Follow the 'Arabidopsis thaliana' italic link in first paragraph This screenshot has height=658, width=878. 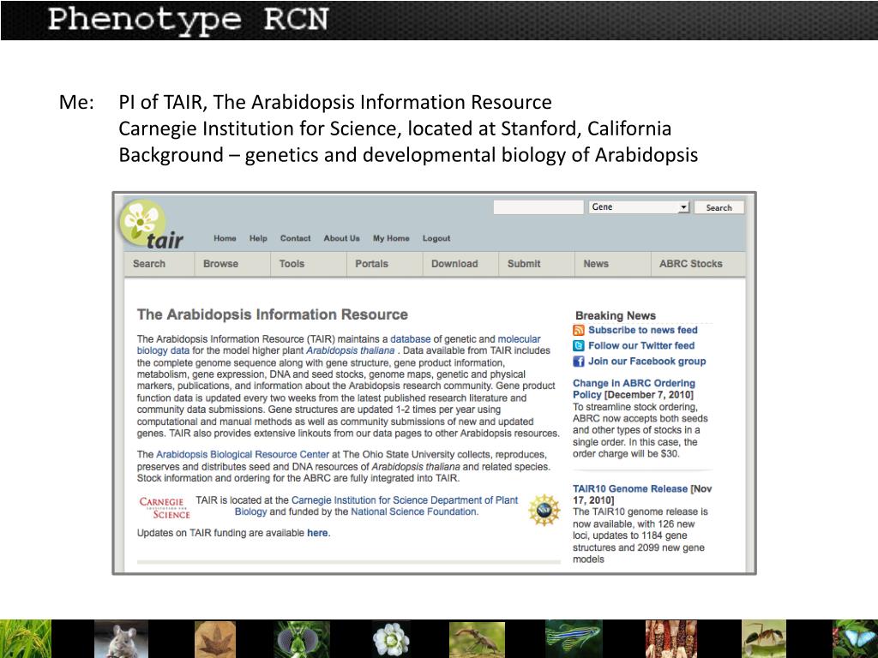350,350
